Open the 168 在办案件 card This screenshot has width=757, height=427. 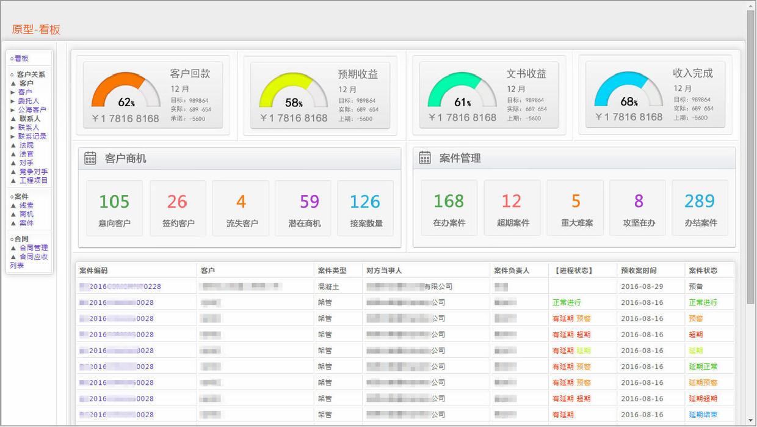click(449, 208)
